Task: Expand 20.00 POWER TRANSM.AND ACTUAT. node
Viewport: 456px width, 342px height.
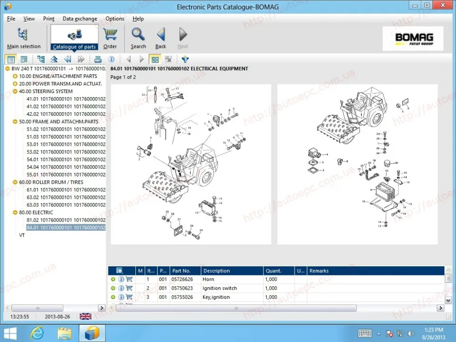Action: point(15,84)
